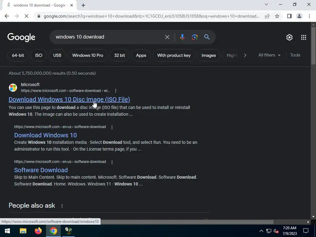Close the windows 10 download tab
This screenshot has width=316, height=237.
pos(72,5)
